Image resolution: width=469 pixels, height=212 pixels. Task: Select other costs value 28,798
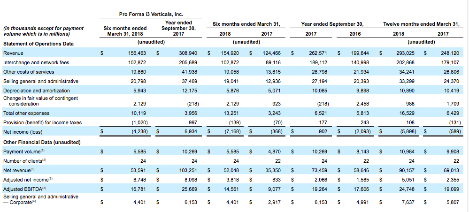pos(320,72)
